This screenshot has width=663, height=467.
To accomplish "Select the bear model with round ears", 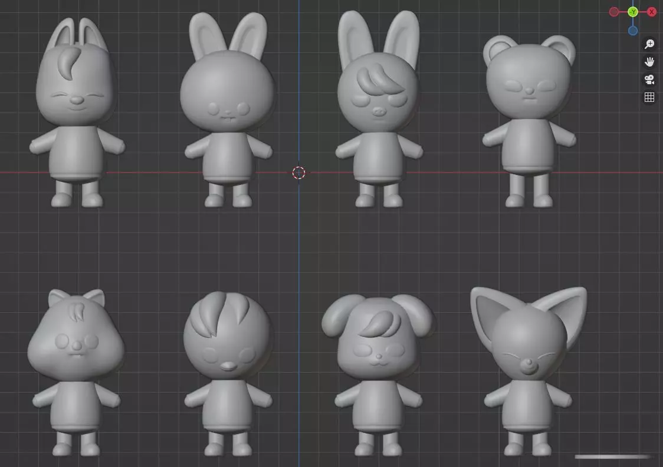I will [529, 122].
